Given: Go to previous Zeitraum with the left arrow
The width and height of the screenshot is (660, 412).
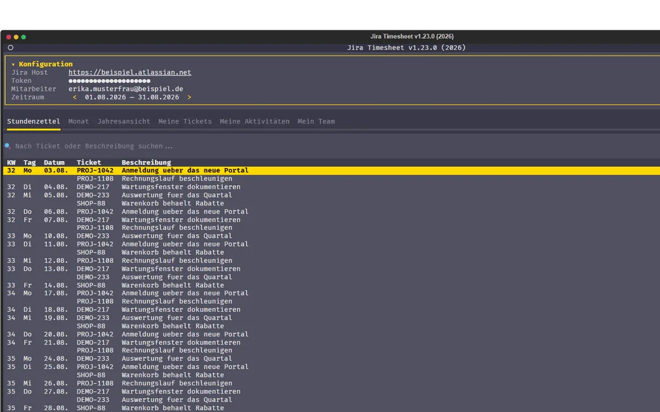Looking at the screenshot, I should click(x=74, y=97).
